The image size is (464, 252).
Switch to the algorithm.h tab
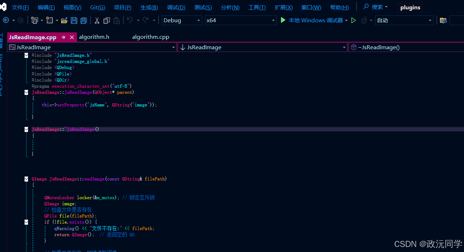(94, 37)
